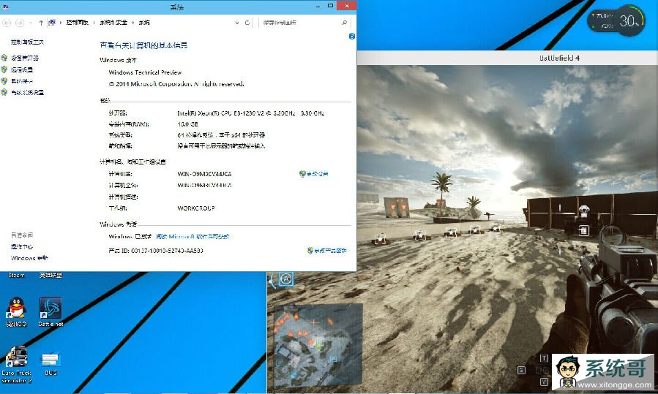Click the blue help question mark icon
This screenshot has width=658, height=394.
pos(352,36)
